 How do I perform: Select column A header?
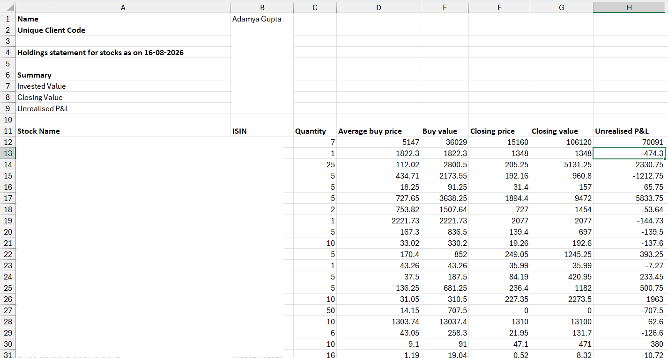pos(123,7)
